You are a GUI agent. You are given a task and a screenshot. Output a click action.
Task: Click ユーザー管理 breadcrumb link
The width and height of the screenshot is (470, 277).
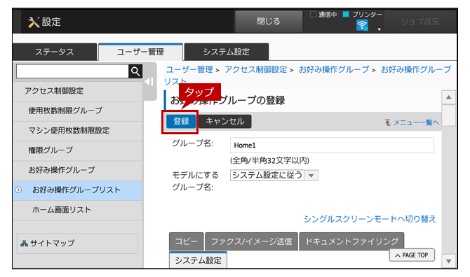189,70
